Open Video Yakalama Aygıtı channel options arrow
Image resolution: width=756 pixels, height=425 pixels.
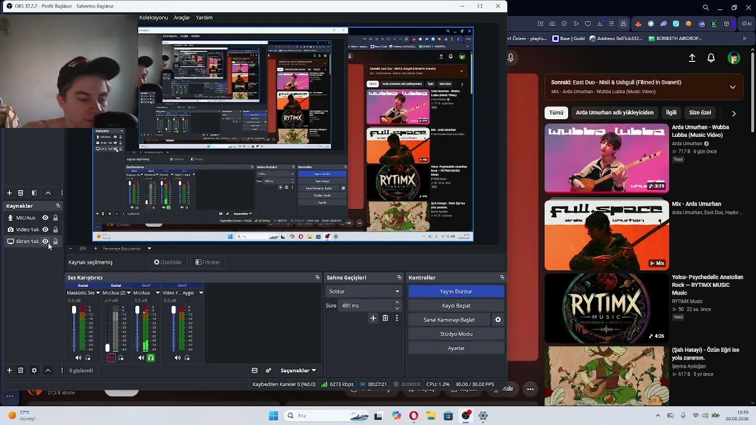201,293
